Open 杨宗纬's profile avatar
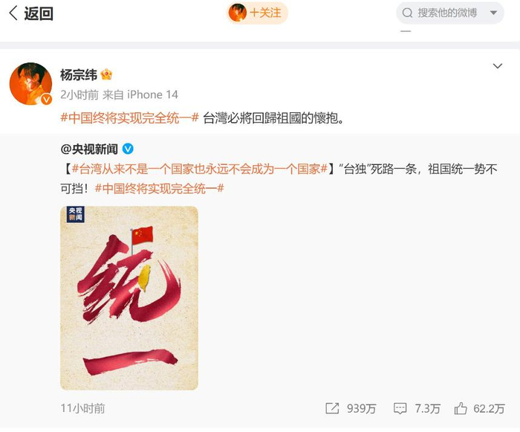The height and width of the screenshot is (432, 520). (30, 83)
